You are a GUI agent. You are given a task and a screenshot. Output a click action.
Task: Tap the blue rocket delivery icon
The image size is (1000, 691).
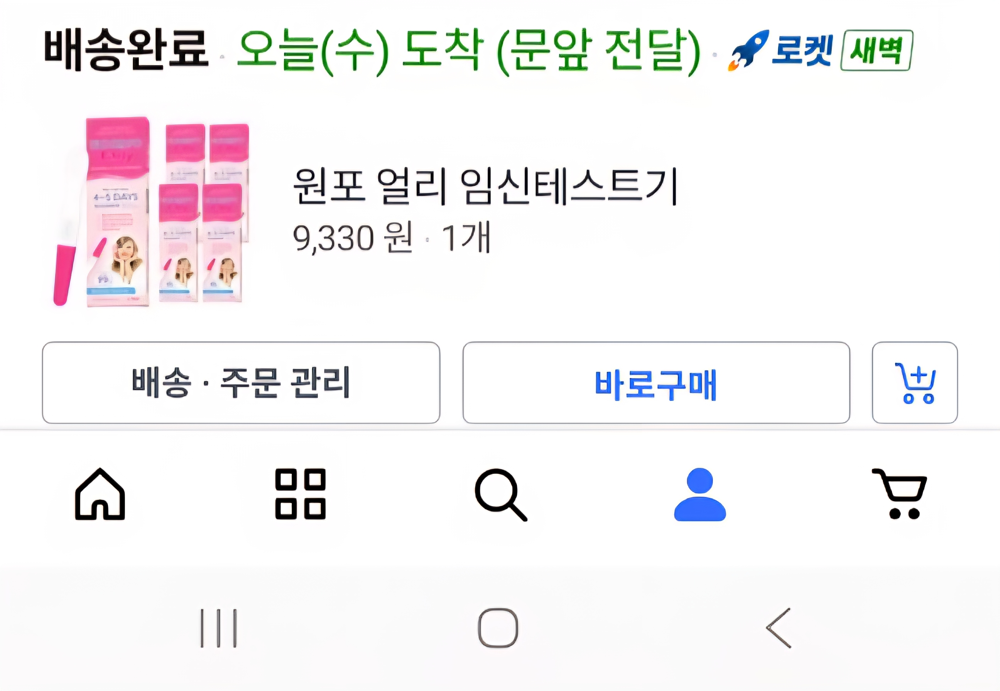point(749,50)
